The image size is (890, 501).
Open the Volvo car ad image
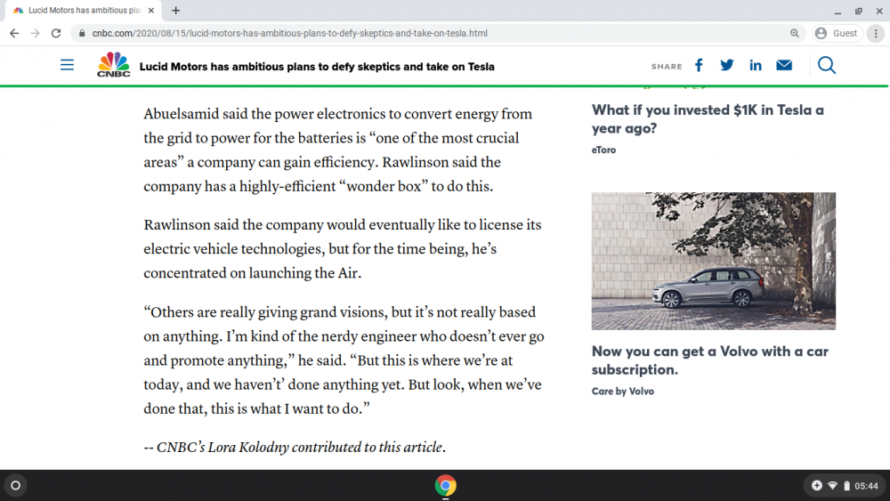point(714,261)
